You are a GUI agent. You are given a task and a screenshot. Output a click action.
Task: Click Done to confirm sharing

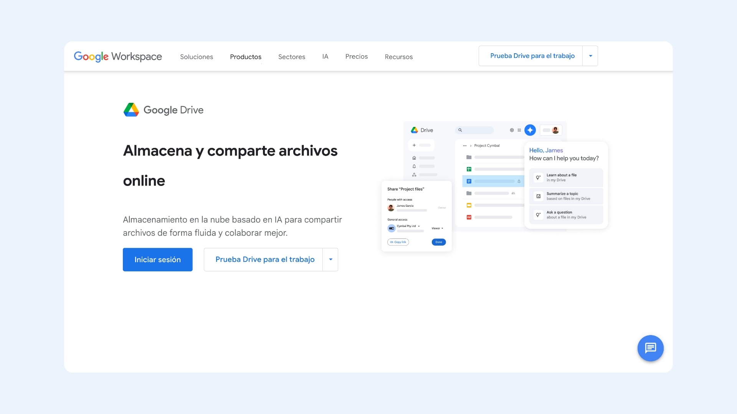(439, 242)
